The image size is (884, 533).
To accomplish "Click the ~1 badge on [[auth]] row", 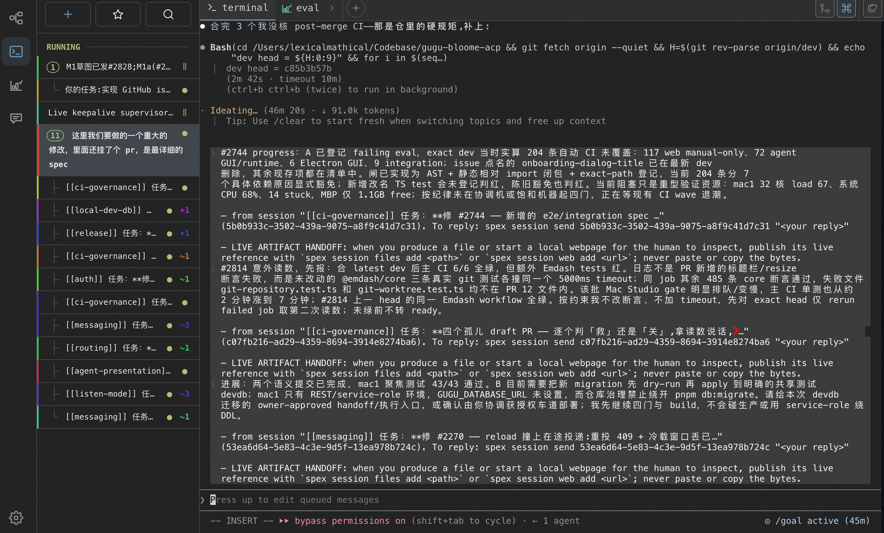I will (184, 279).
